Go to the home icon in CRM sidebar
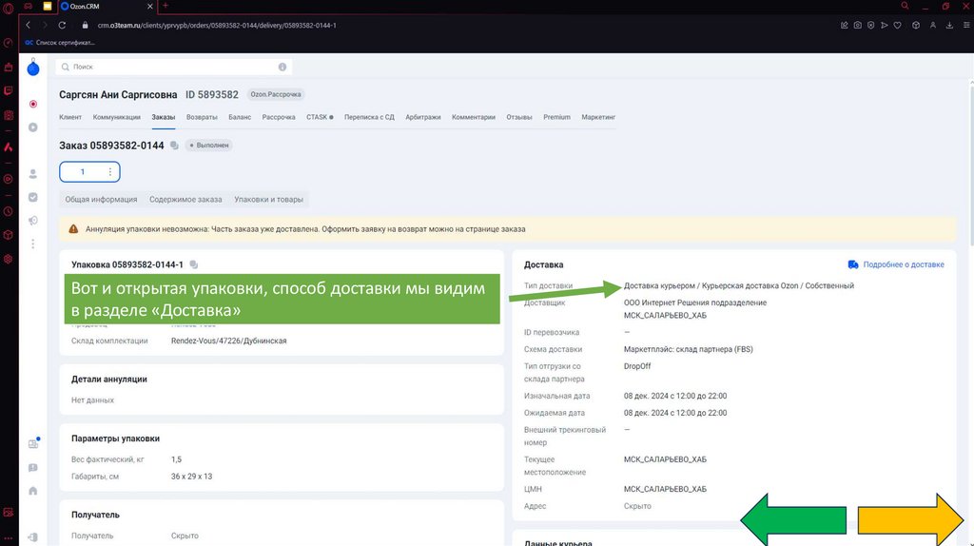Screen dimensions: 974x546 pyautogui.click(x=33, y=491)
